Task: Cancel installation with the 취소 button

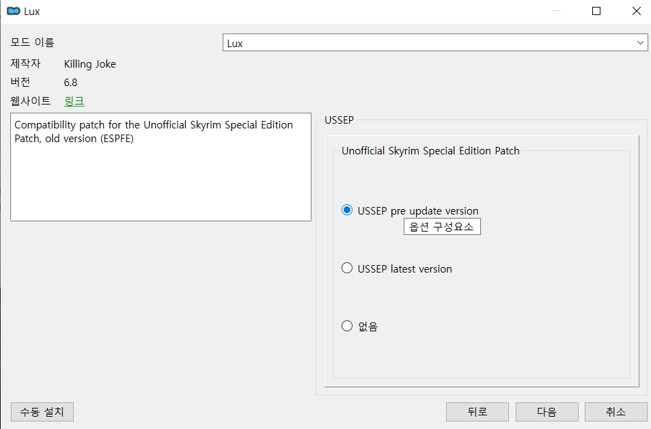Action: [615, 412]
